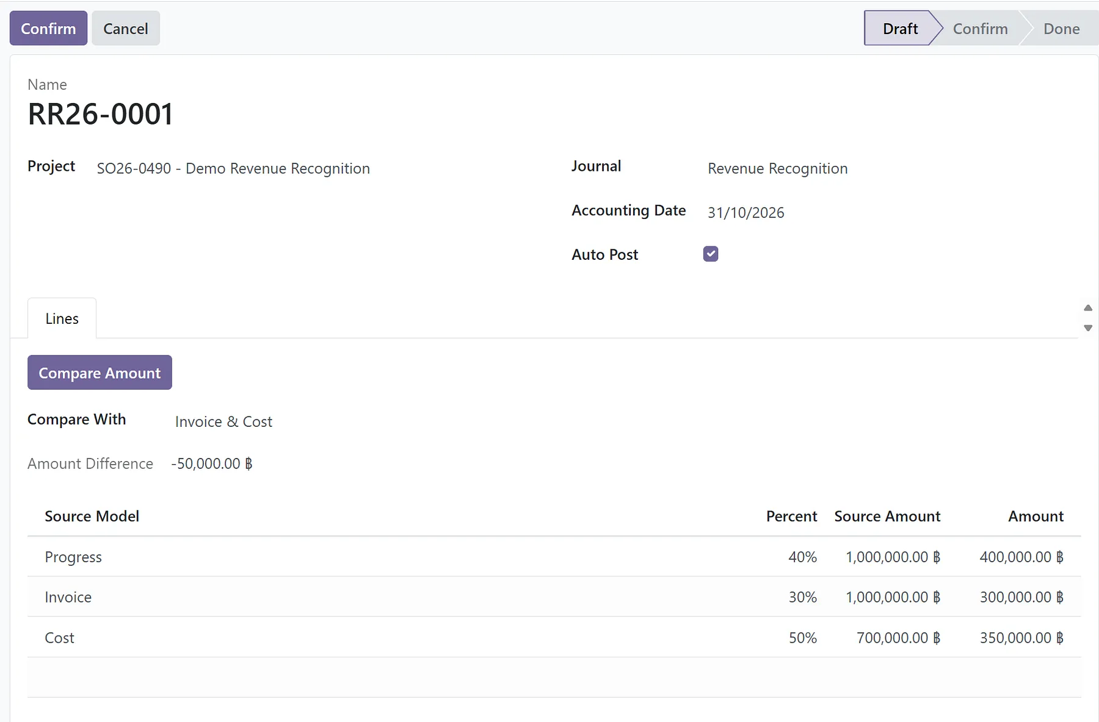
Task: Select the Confirm stage in status bar
Action: (x=980, y=28)
